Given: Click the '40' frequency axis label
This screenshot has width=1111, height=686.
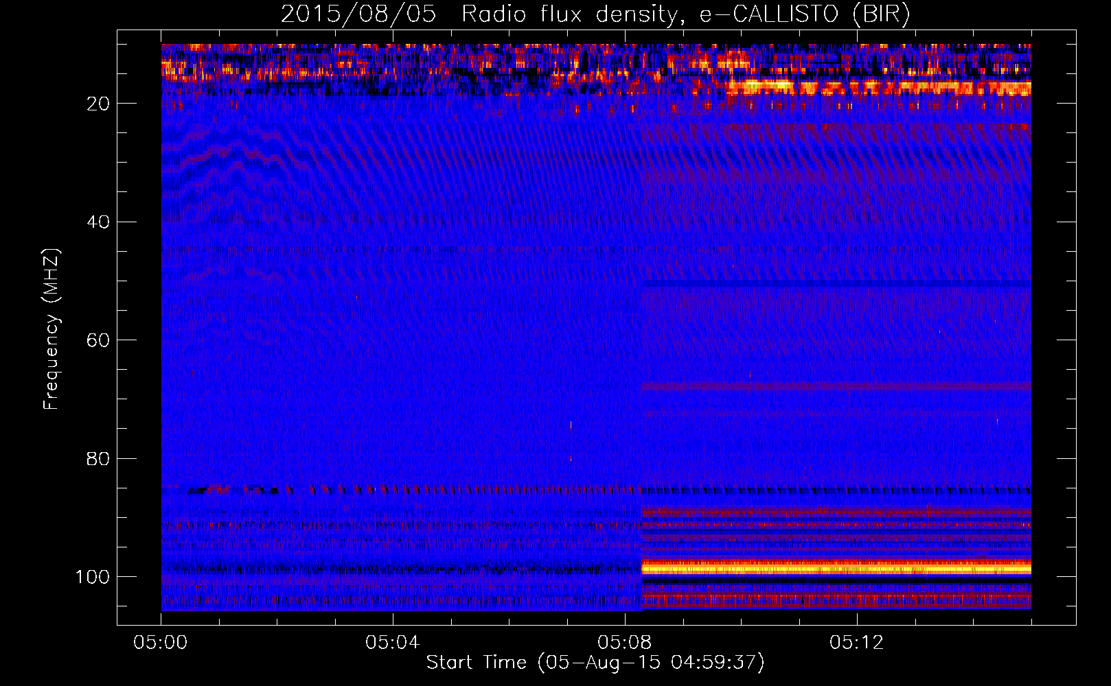Looking at the screenshot, I should 99,222.
